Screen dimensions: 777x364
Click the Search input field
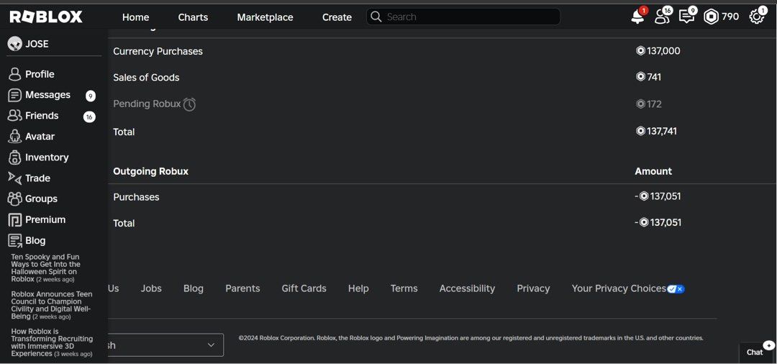click(463, 17)
